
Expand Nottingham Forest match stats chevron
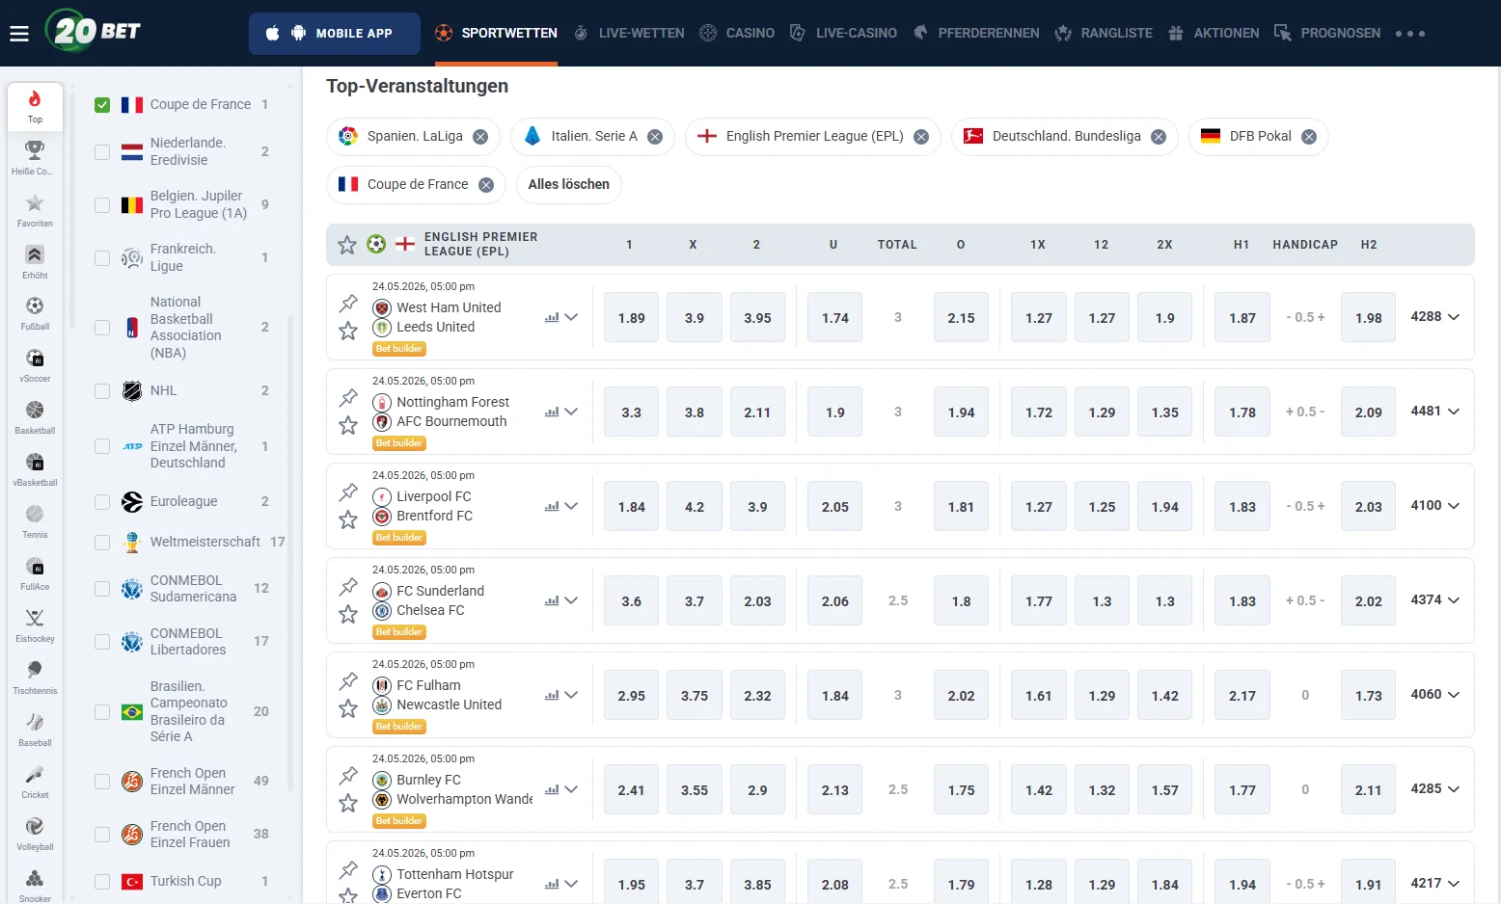pyautogui.click(x=571, y=412)
